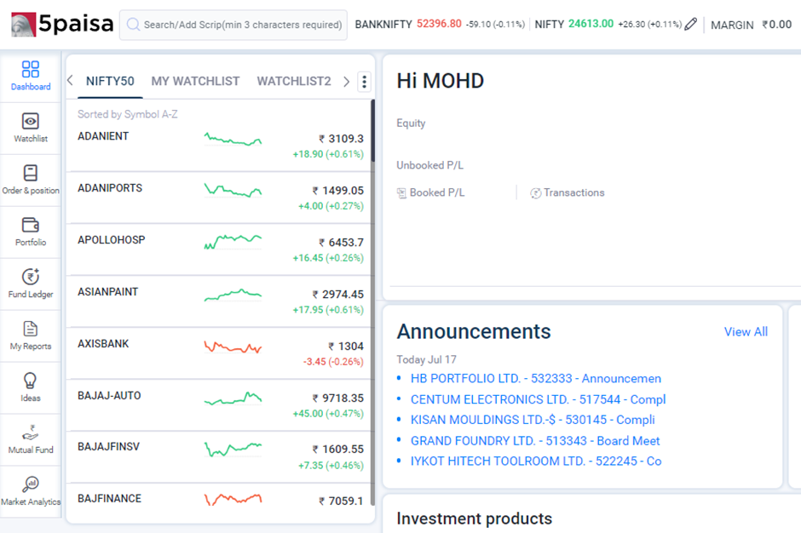801x533 pixels.
Task: Select the BAJFINANCE symbol name
Action: click(109, 499)
